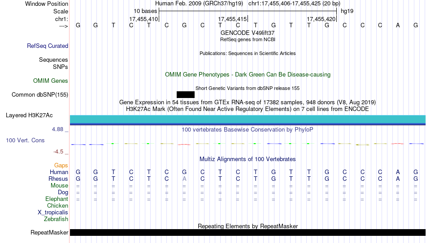
Task: Click the X_tropicalis species label
Action: [x=53, y=213]
